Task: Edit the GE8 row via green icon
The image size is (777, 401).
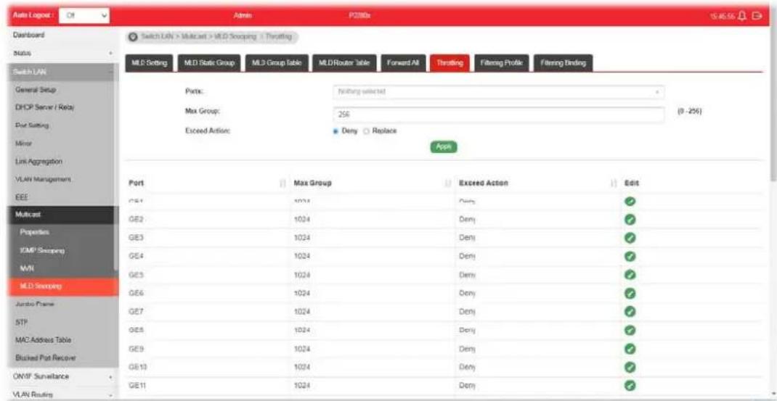Action: 630,330
